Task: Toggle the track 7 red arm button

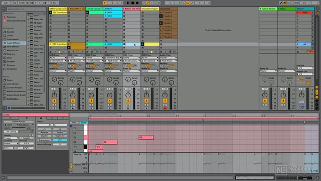Action: click(x=165, y=108)
